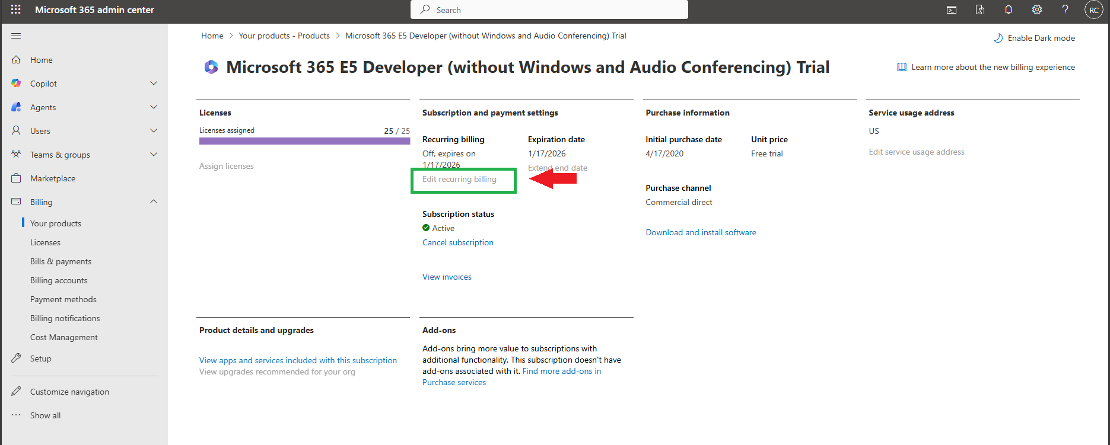This screenshot has width=1110, height=445.
Task: Open Billing notifications
Action: (65, 318)
